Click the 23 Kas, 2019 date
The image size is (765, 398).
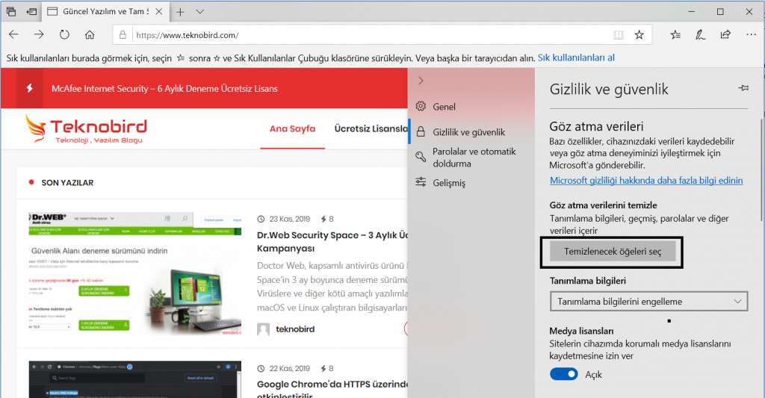click(x=289, y=219)
